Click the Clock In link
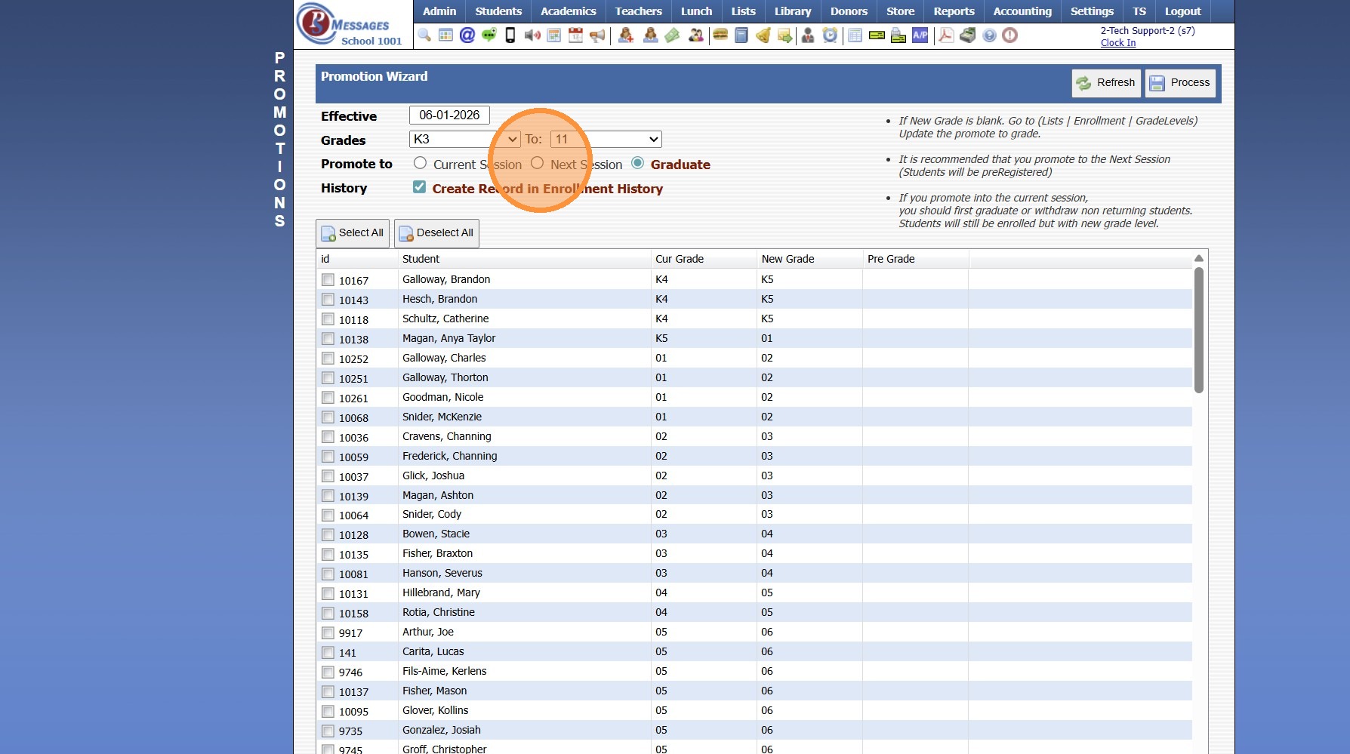 coord(1117,43)
